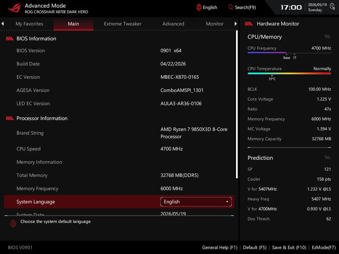The width and height of the screenshot is (339, 254).
Task: Click the System Language dropdown arrow
Action: click(x=227, y=202)
